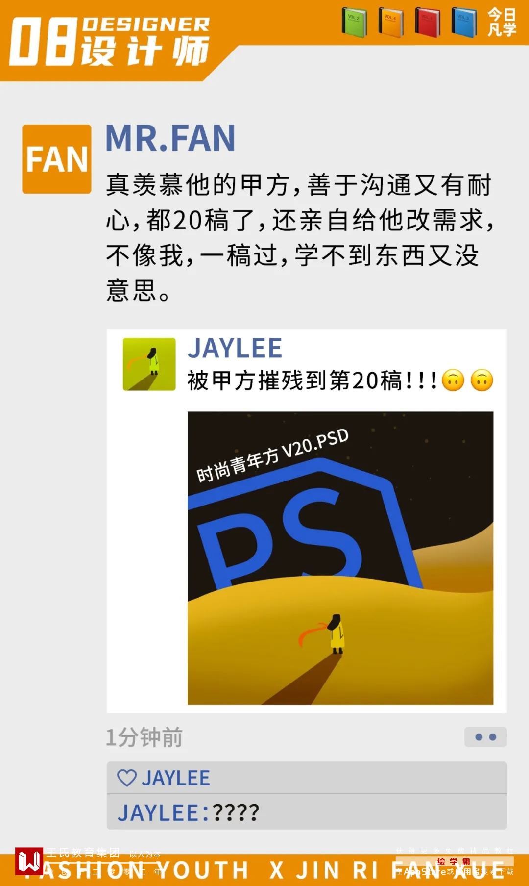
Task: Tap the orange FAN avatar
Action: 57,159
